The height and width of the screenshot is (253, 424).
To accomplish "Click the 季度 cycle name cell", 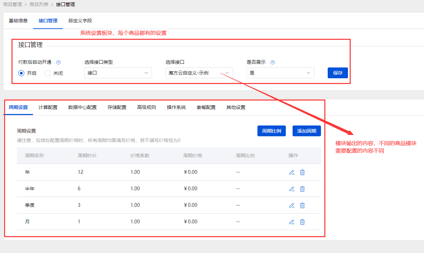I will click(x=30, y=205).
